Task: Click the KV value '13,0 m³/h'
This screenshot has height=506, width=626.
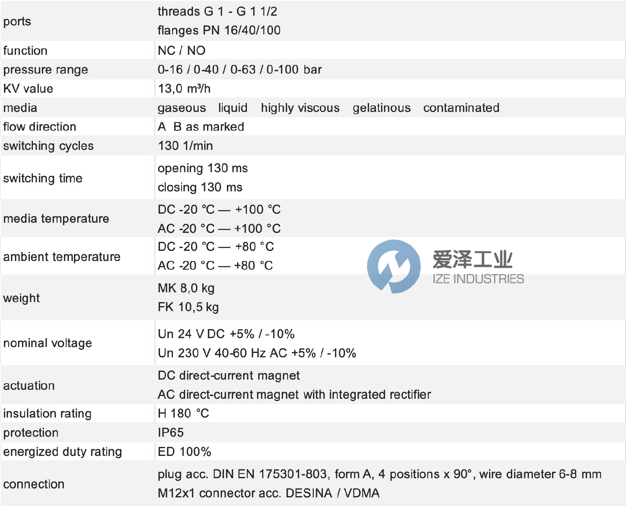Action: click(184, 89)
